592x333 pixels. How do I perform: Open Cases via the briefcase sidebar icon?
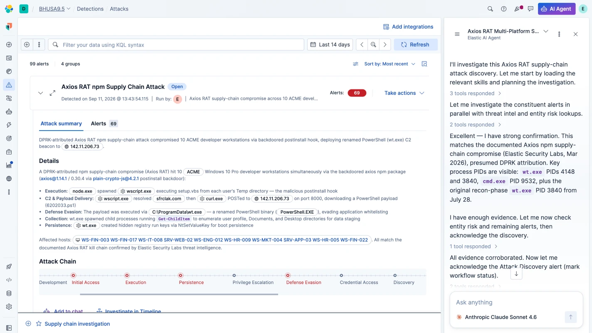[x=9, y=152]
